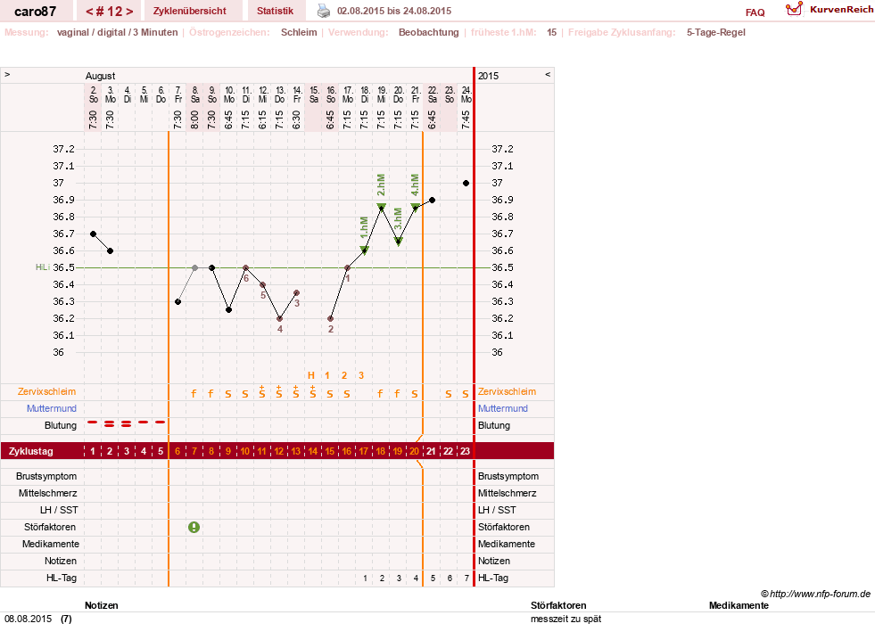875x640 pixels.
Task: Open the FAQ link
Action: click(755, 12)
